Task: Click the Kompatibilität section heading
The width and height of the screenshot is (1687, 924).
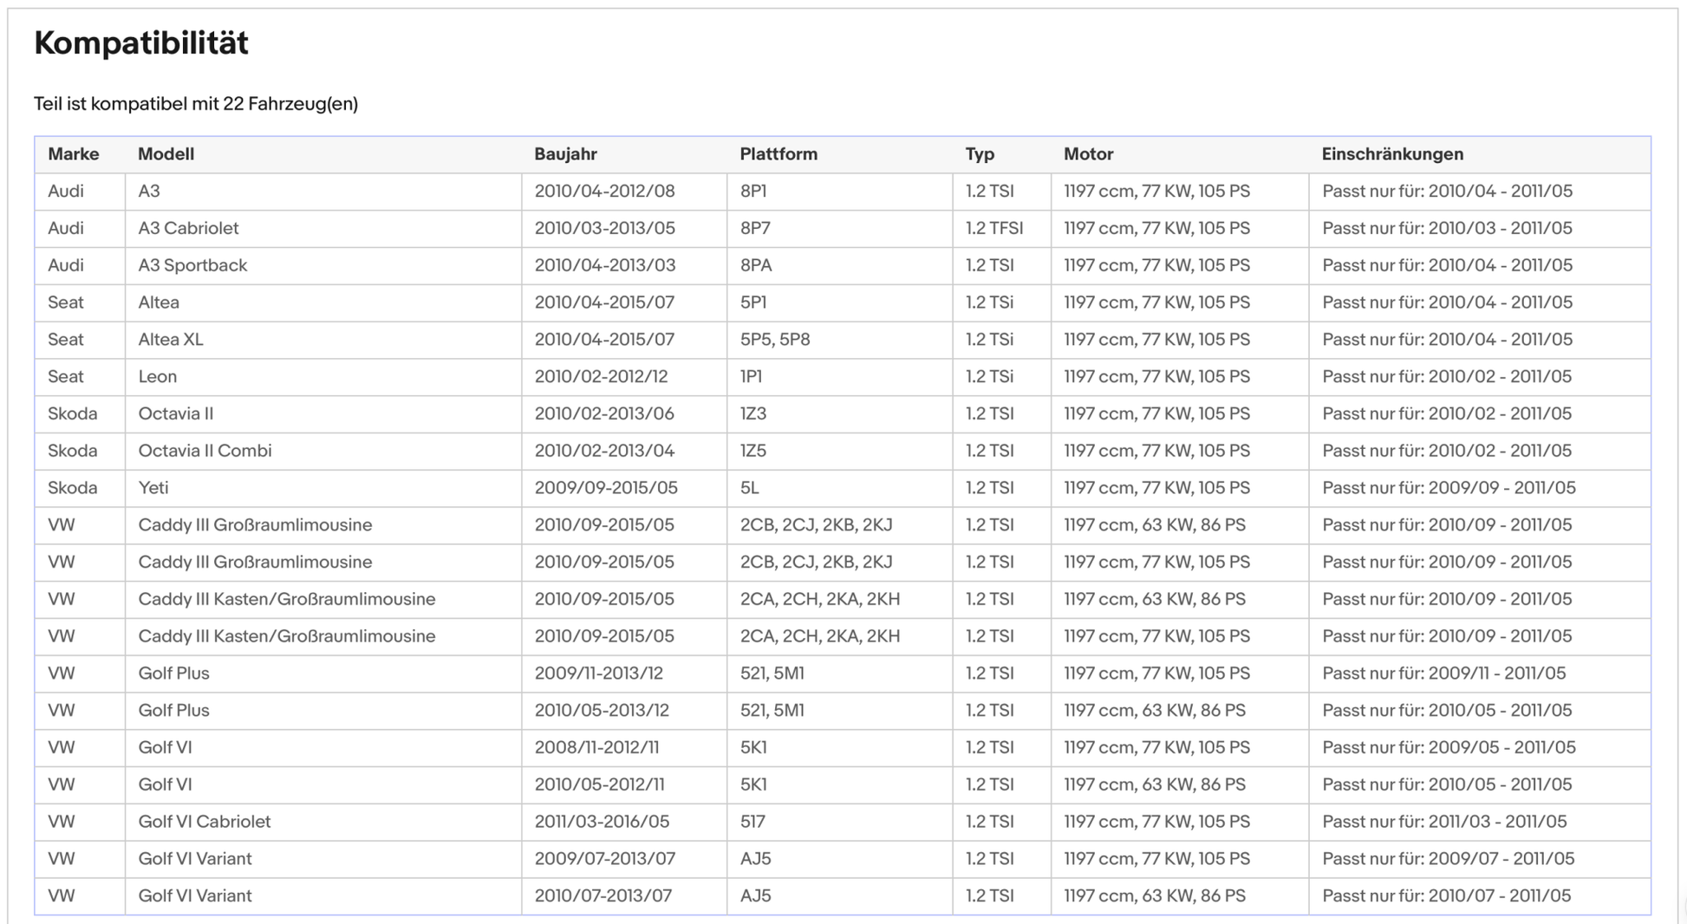Action: click(x=140, y=43)
